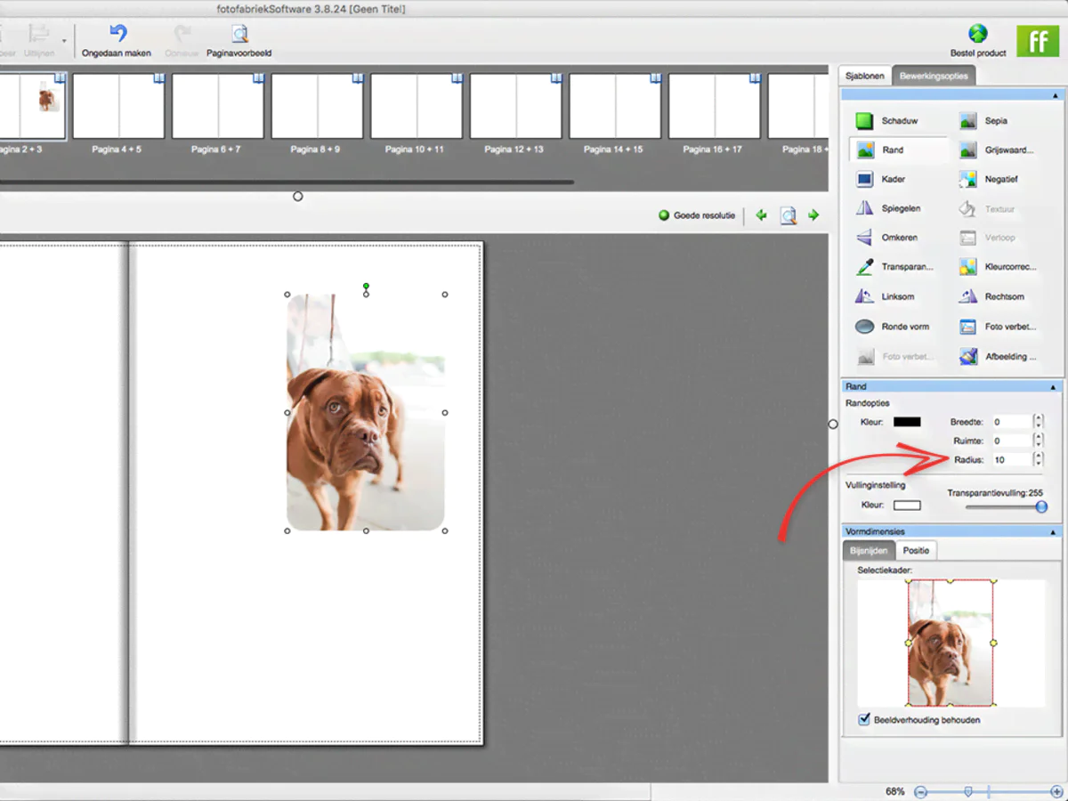1068x801 pixels.
Task: Click the Bestel product globe icon
Action: (x=977, y=34)
